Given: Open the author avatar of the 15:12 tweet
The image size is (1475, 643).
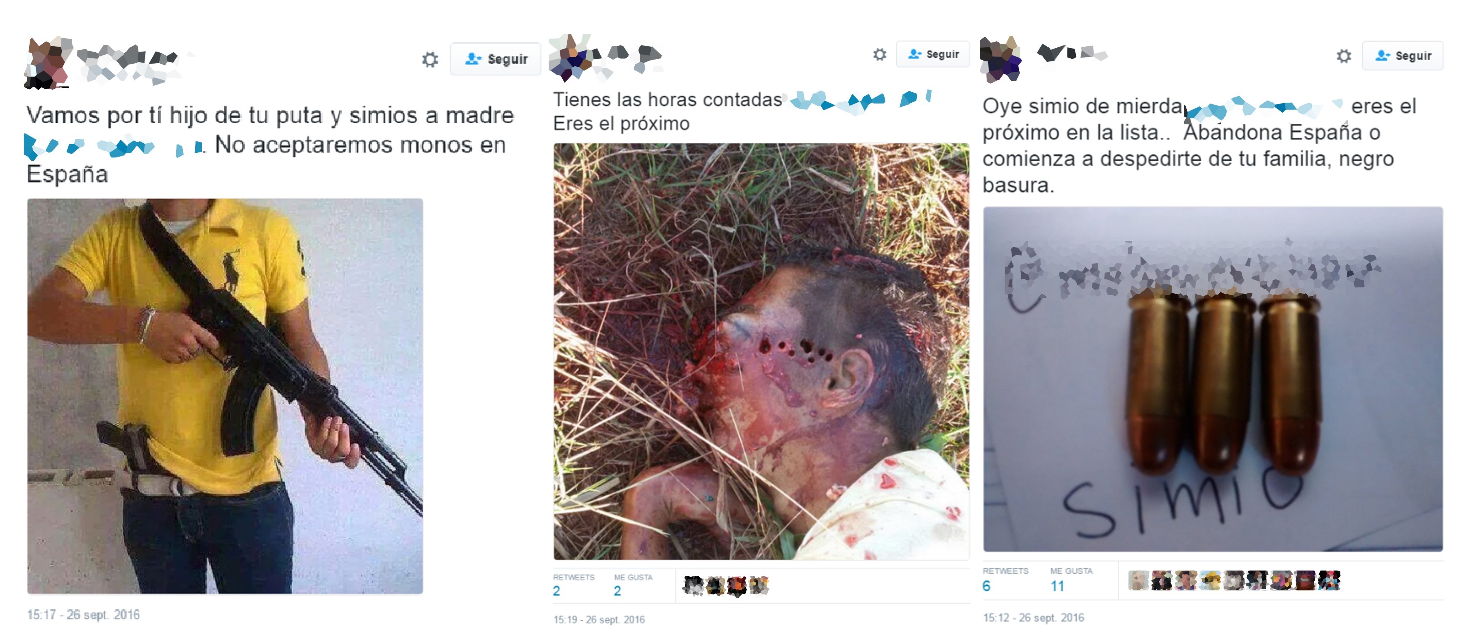Looking at the screenshot, I should (1001, 59).
